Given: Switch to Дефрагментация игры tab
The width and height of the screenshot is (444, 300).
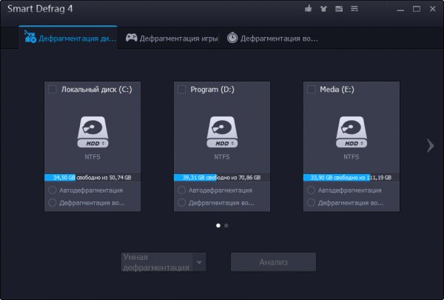Looking at the screenshot, I should coord(172,38).
